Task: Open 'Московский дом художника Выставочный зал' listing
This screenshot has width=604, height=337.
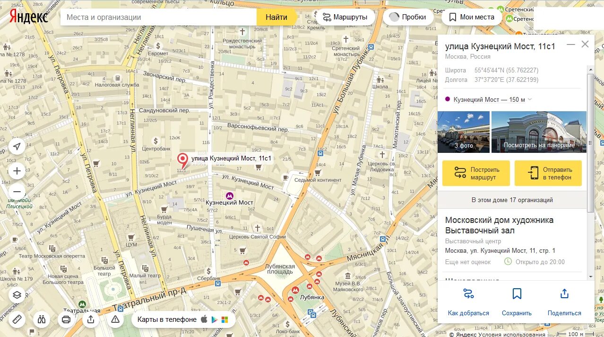Action: [499, 225]
